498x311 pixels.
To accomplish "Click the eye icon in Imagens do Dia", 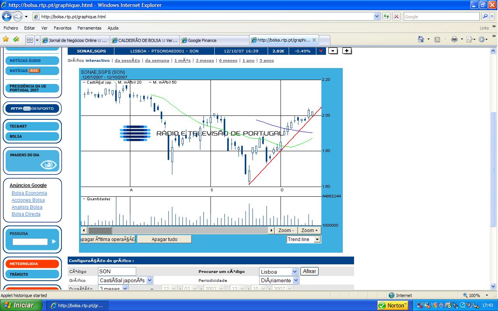I will click(49, 165).
